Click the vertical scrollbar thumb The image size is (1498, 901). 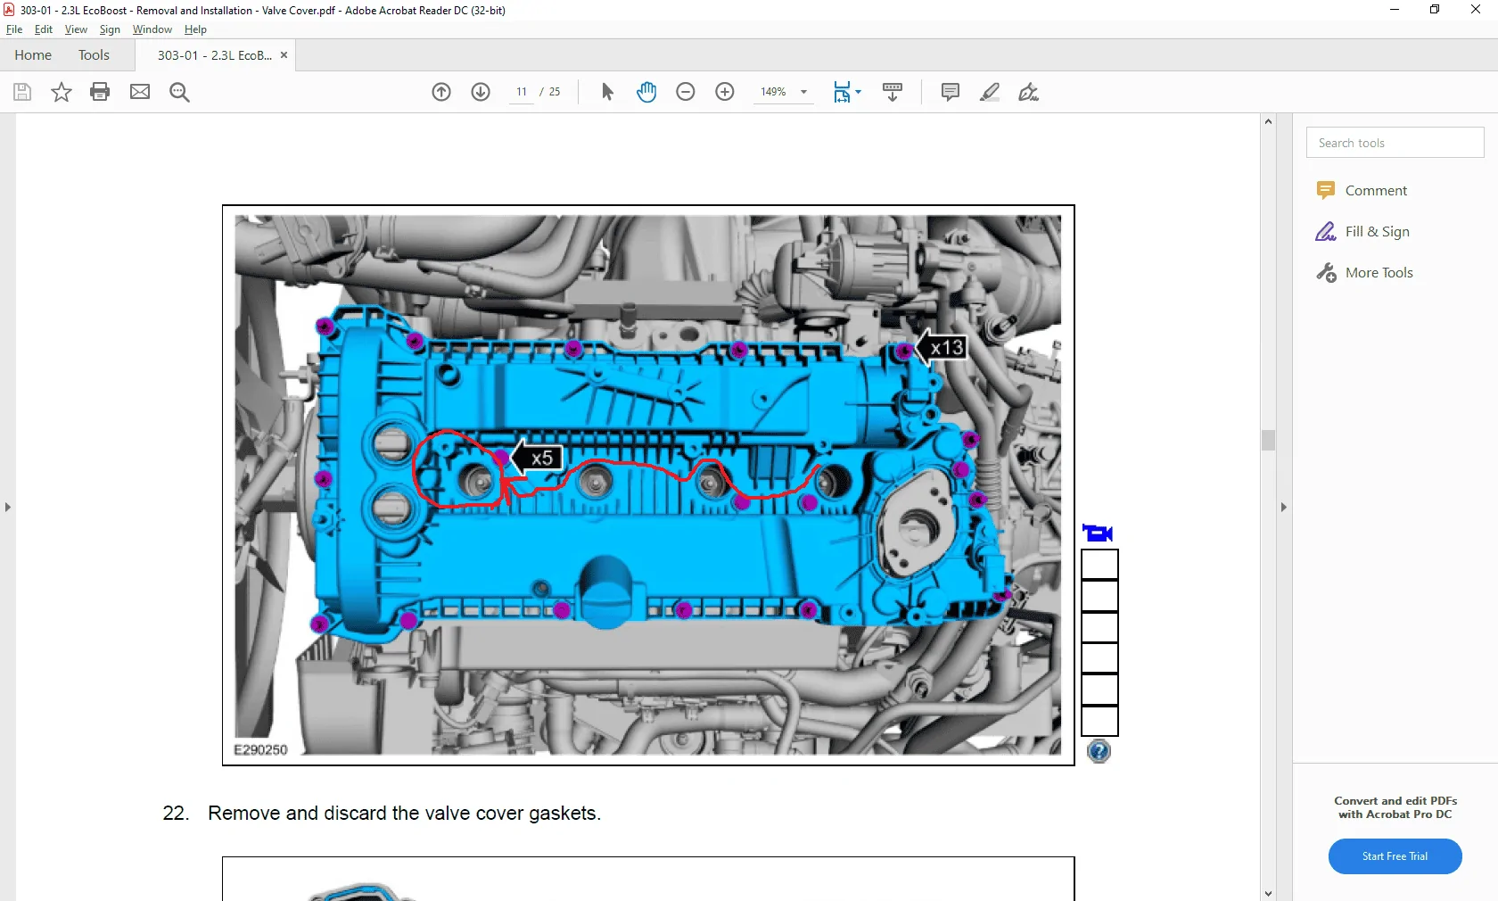click(x=1268, y=440)
